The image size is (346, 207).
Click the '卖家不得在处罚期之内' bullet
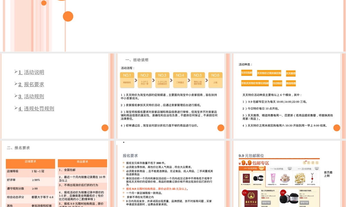point(140,197)
